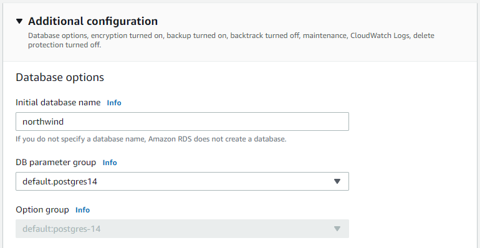
Task: Click the Additional configuration heading title
Action: pos(93,21)
